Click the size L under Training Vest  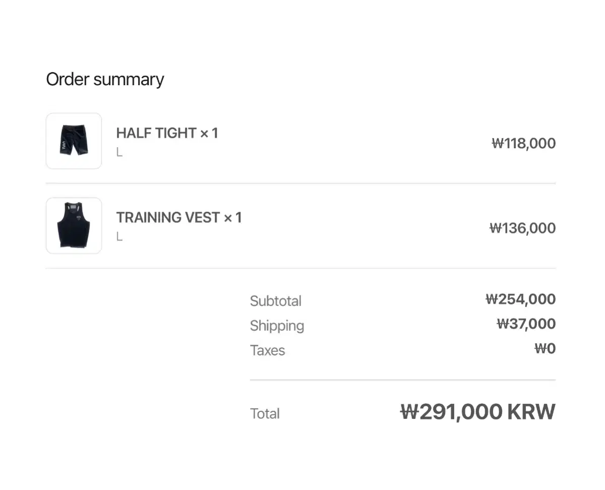(x=119, y=236)
